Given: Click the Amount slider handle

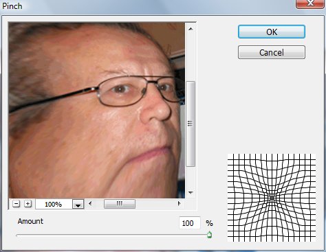Looking at the screenshot, I should [209, 235].
